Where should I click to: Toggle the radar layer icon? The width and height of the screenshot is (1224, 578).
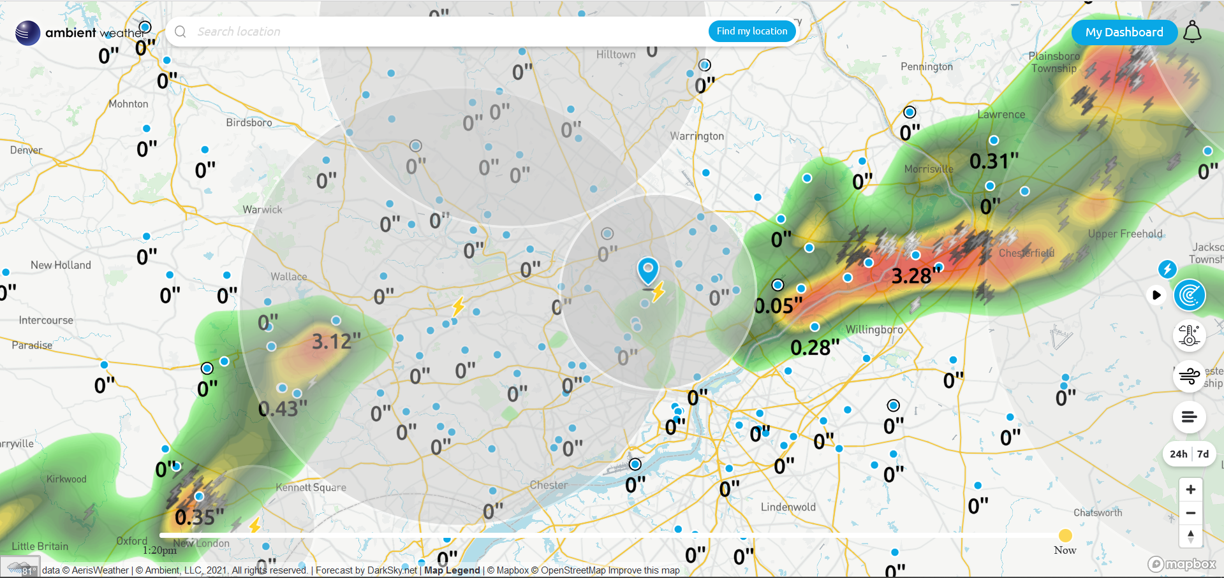[x=1190, y=295]
